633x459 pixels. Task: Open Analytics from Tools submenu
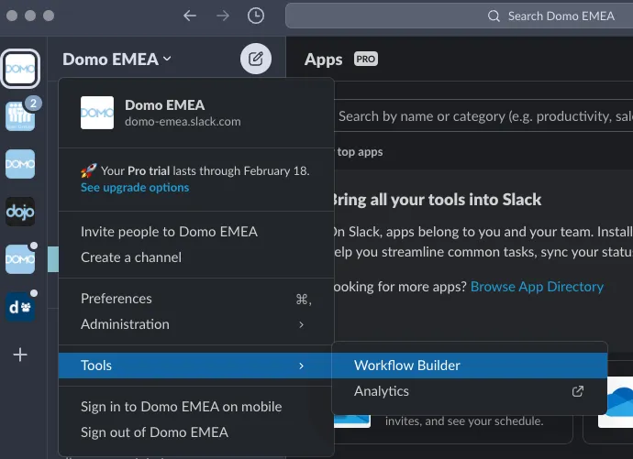click(382, 391)
